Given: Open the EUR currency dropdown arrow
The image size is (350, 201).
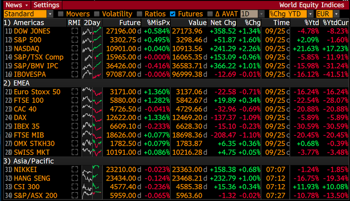Looking at the screenshot, I should [x=337, y=14].
